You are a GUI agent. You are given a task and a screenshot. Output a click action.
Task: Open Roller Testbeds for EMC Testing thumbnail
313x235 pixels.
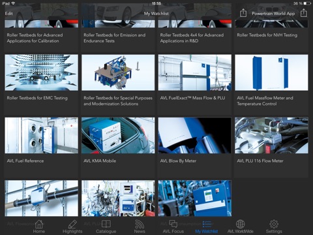click(x=41, y=72)
